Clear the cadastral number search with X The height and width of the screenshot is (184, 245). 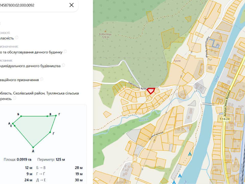pyautogui.click(x=71, y=5)
